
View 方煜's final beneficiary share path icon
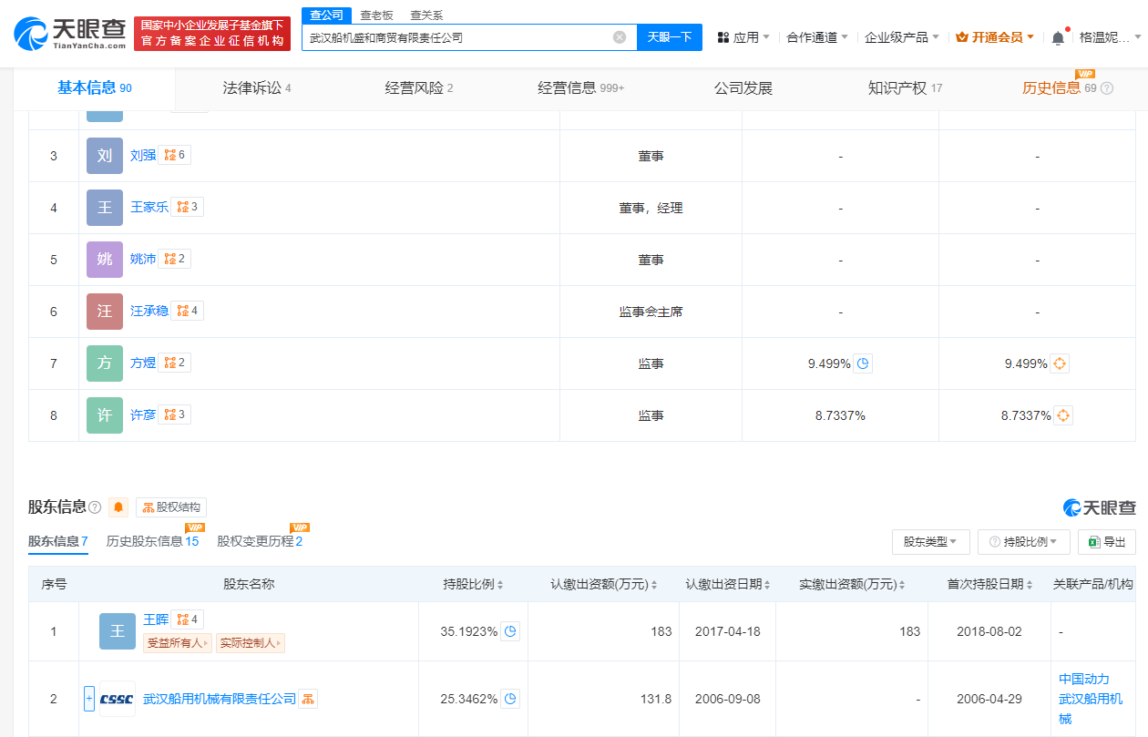[x=1060, y=363]
